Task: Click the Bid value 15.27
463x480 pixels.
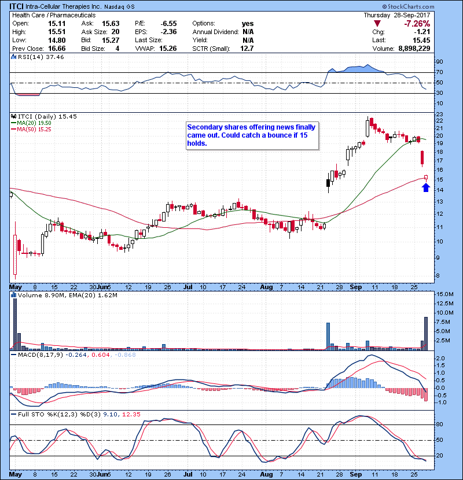Action: point(111,40)
